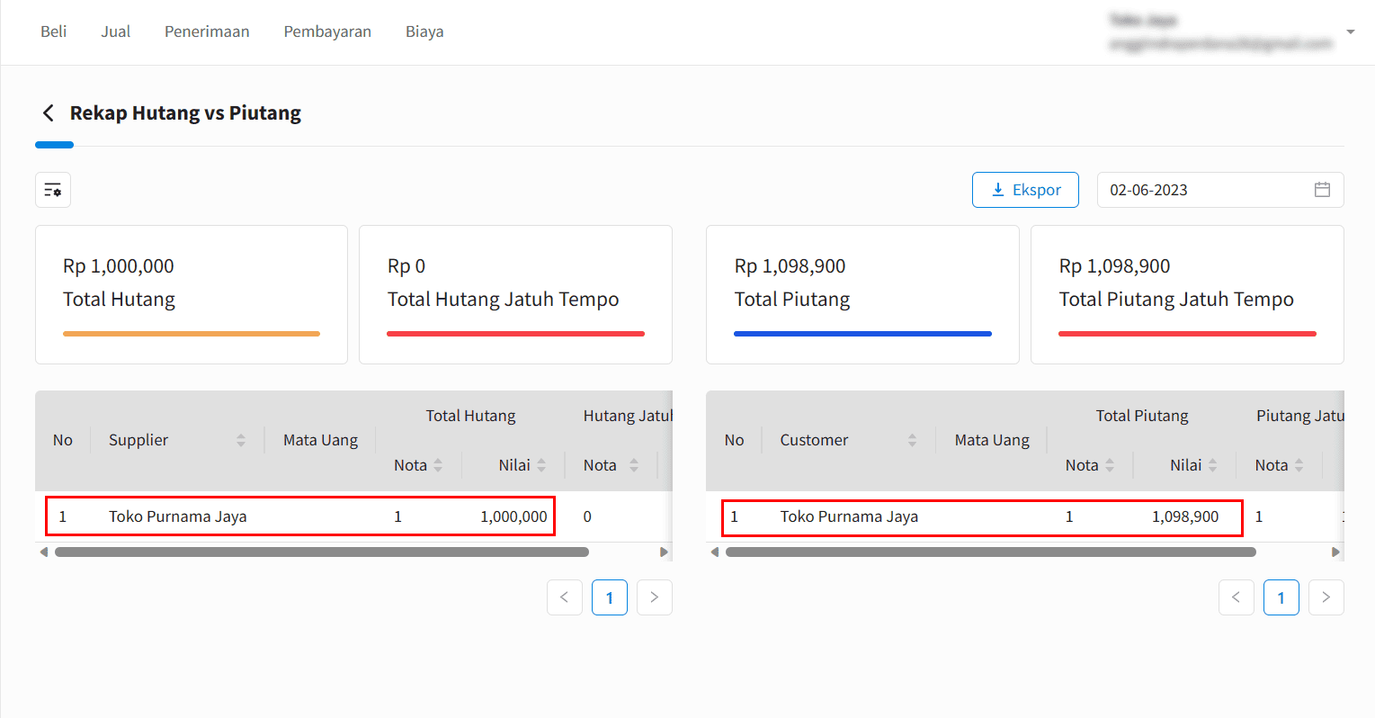Viewport: 1375px width, 718px height.
Task: Click Mata Uang header in supplier table
Action: [x=320, y=440]
